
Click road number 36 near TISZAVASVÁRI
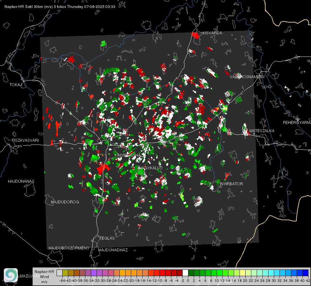click(20, 146)
